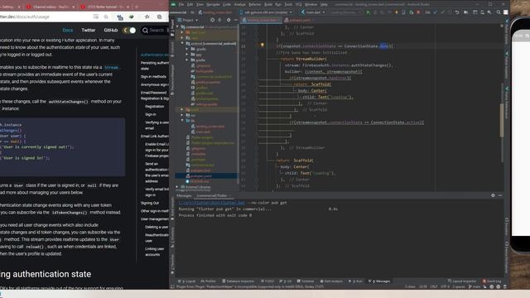Image resolution: width=530 pixels, height=298 pixels.
Task: Open the main.dart run configuration dropdown
Action: [x=313, y=12]
